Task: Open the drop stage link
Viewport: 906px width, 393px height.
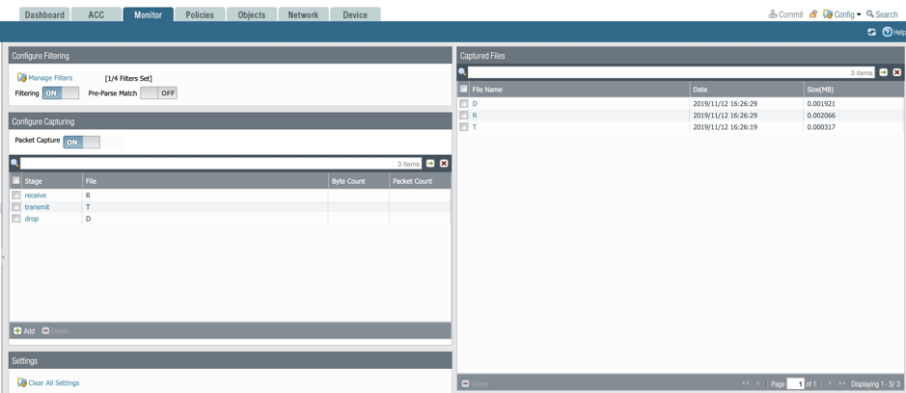Action: tap(32, 219)
